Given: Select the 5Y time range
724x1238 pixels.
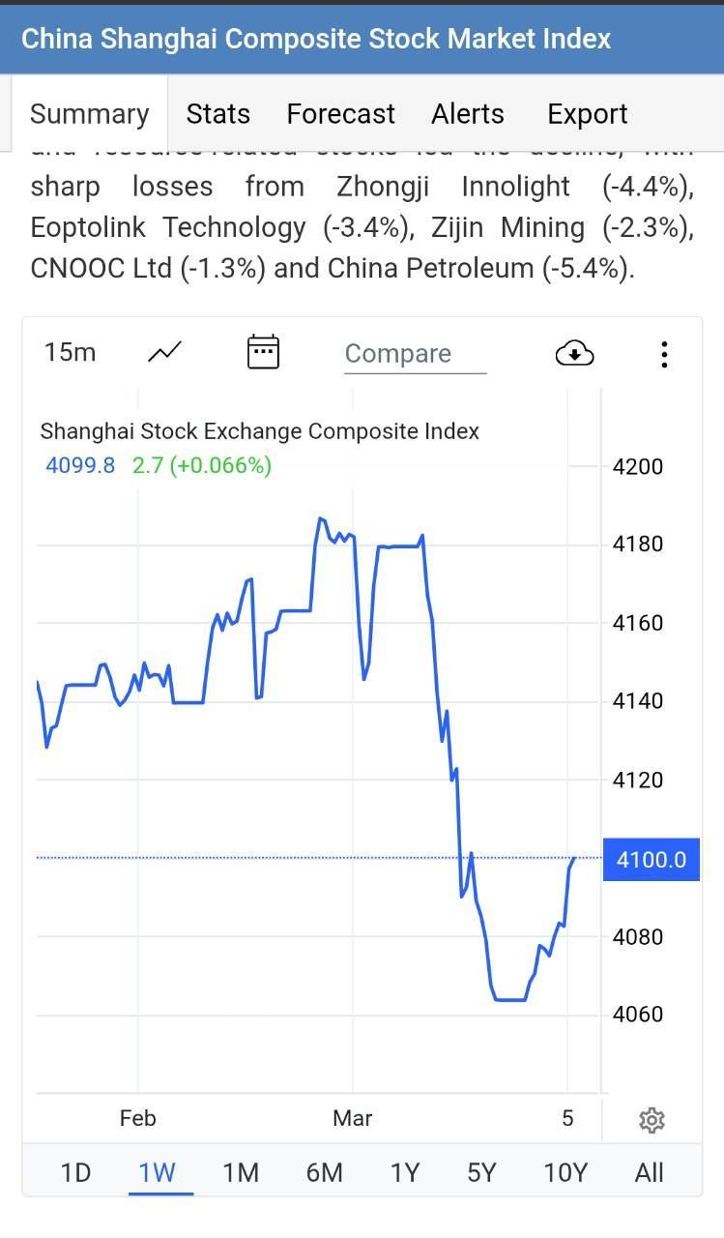Looking at the screenshot, I should [481, 1172].
